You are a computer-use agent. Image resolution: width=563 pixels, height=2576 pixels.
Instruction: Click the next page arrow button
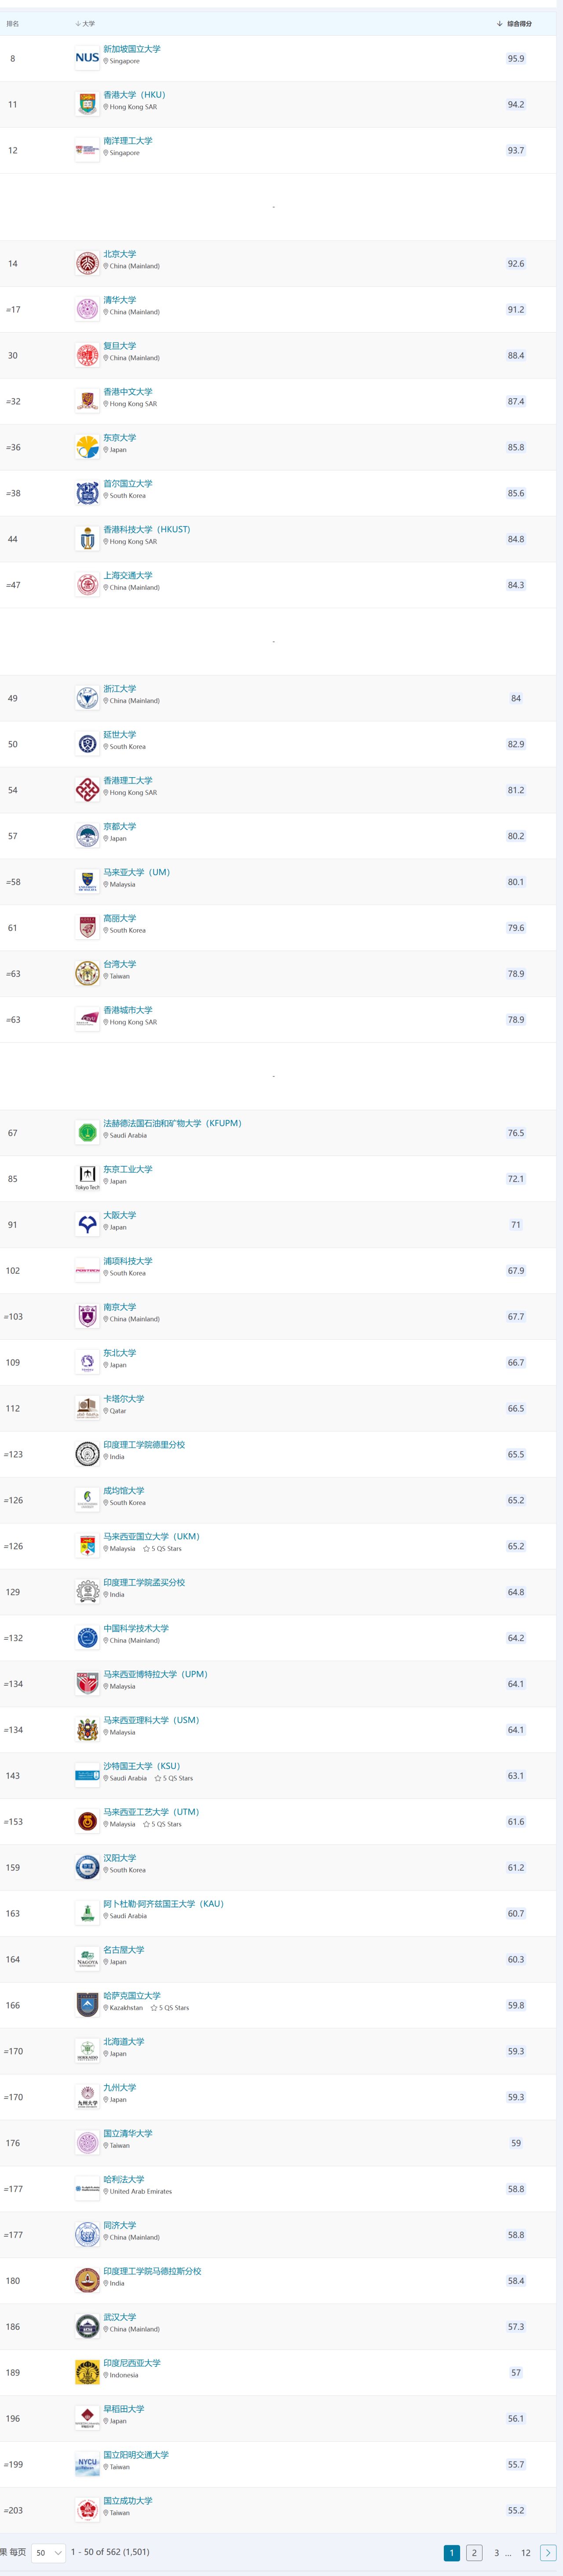click(x=548, y=2552)
